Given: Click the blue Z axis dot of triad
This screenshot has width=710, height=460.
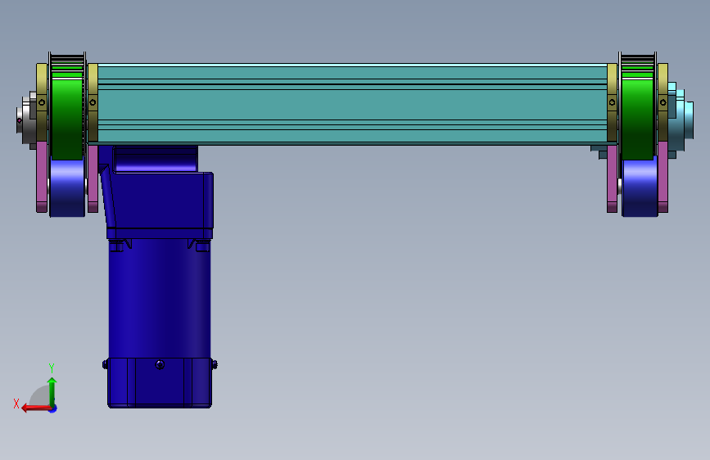Looking at the screenshot, I should tap(53, 408).
